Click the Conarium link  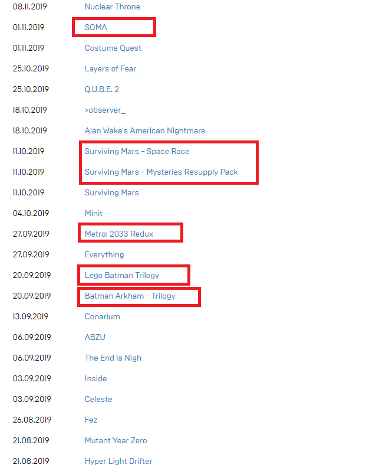click(102, 316)
